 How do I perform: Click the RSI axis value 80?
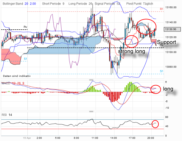coord(167,117)
